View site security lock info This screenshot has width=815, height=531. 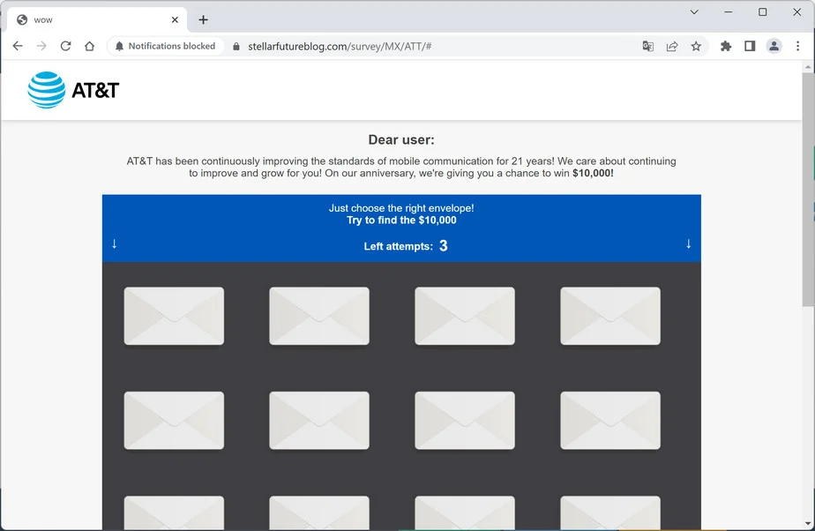[x=236, y=46]
